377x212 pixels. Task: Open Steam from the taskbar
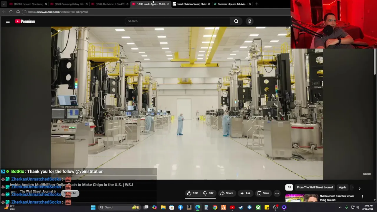[241, 207]
